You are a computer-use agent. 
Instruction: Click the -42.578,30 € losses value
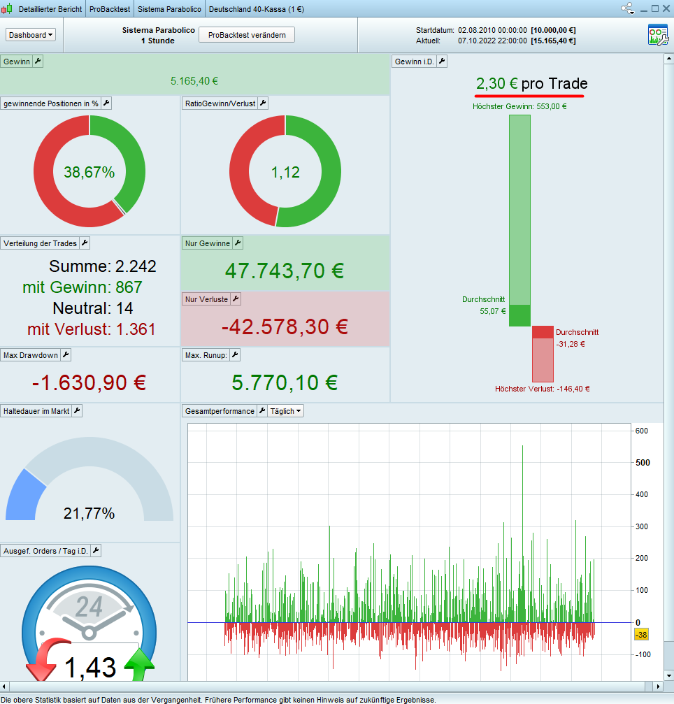point(285,326)
